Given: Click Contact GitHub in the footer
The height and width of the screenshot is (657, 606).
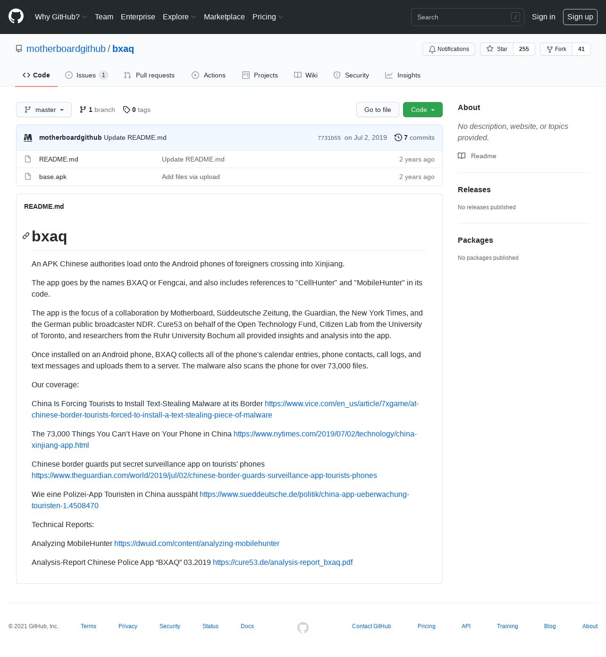Looking at the screenshot, I should click(371, 626).
